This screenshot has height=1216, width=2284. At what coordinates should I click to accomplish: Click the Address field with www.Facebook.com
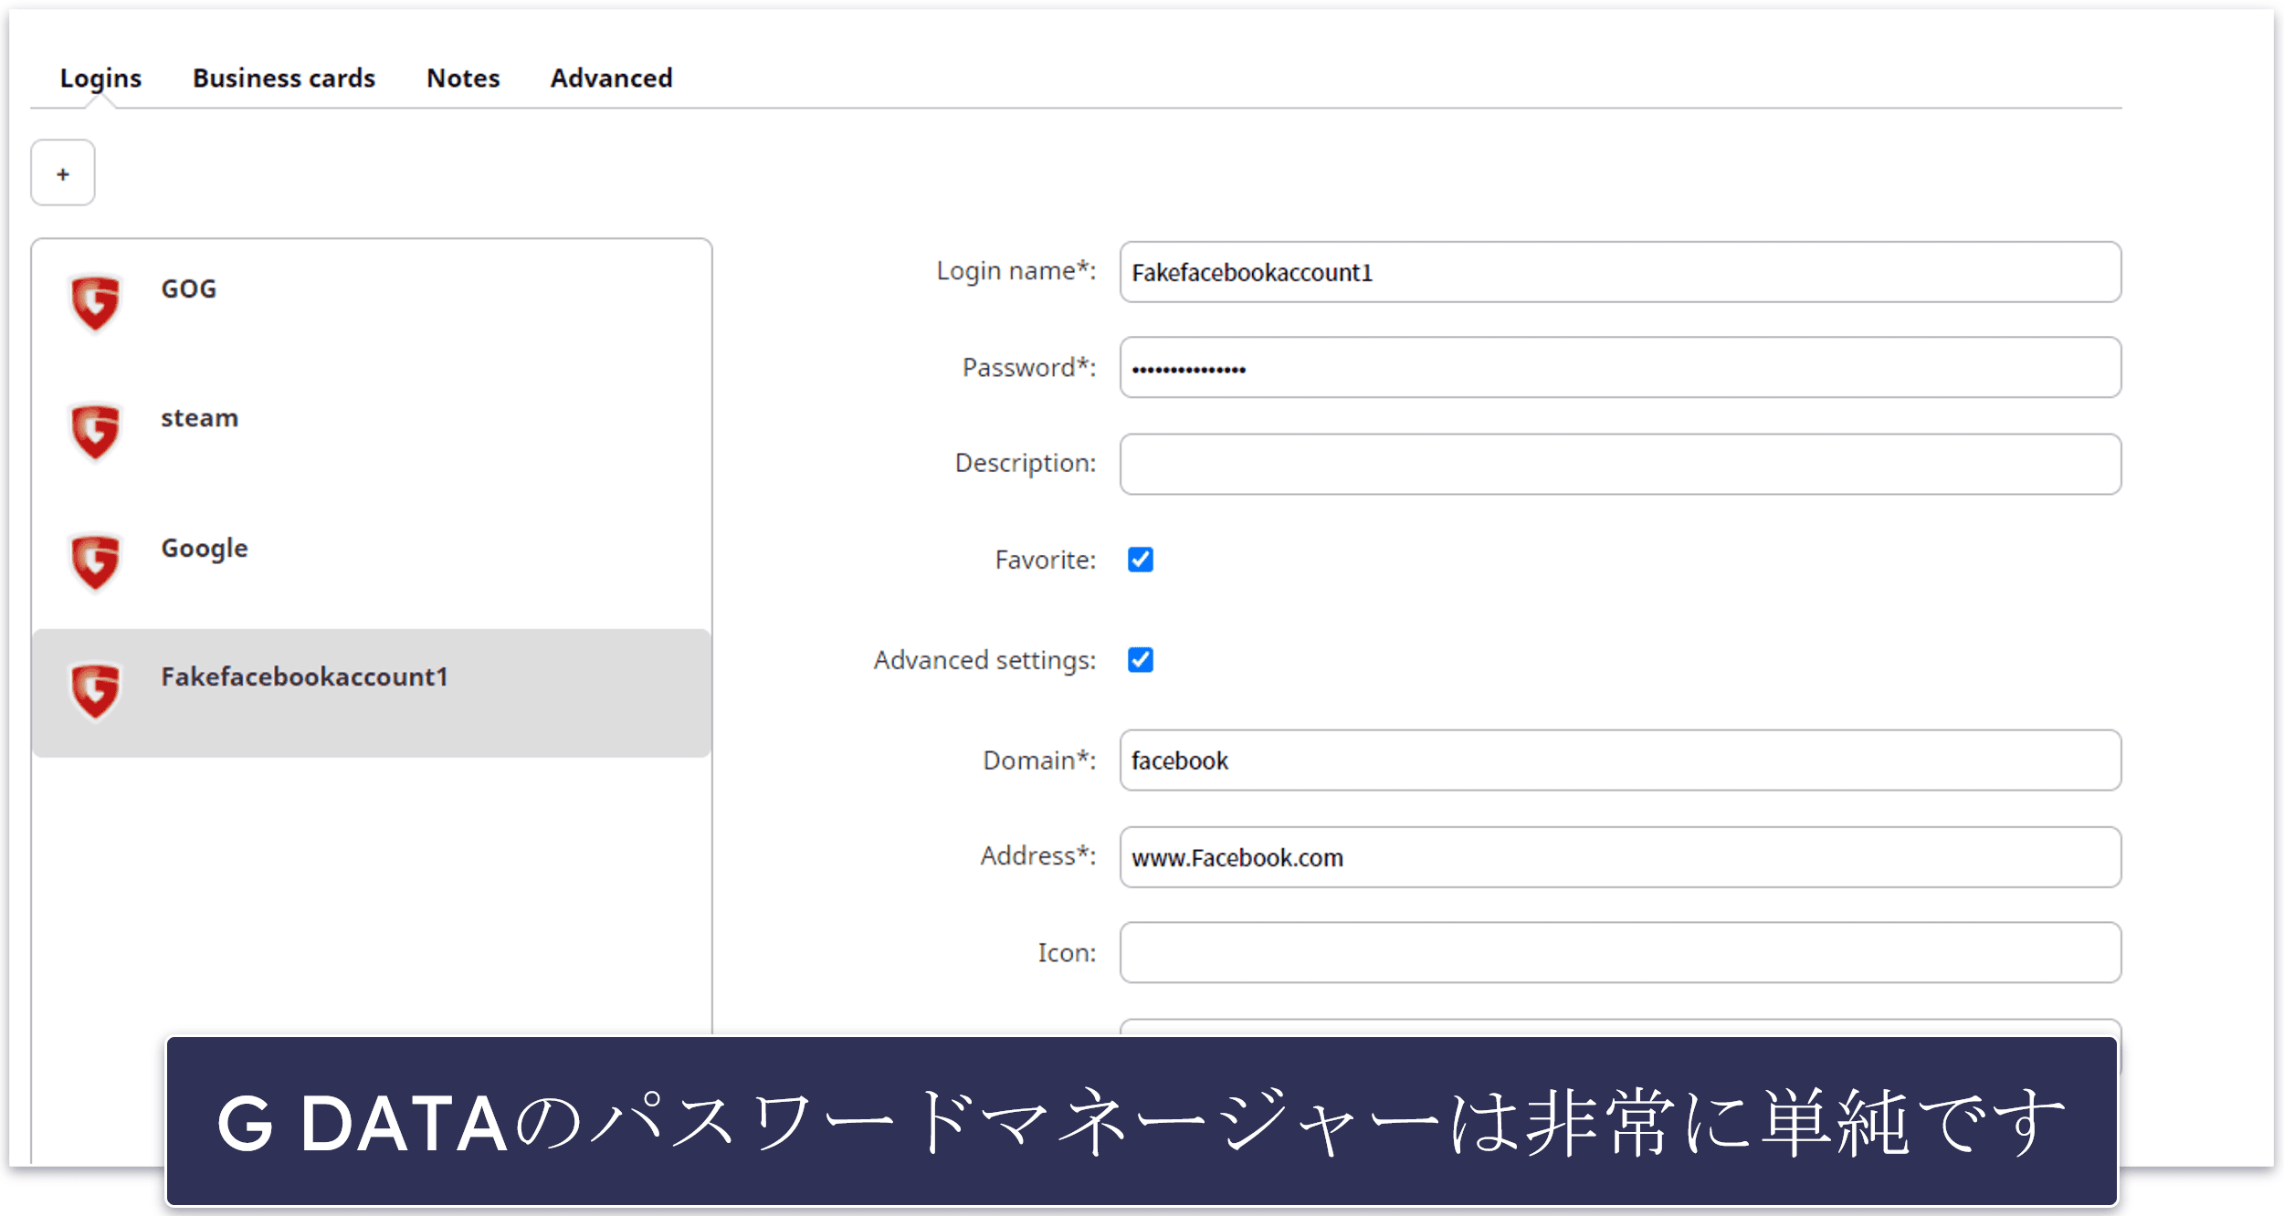pos(1620,857)
